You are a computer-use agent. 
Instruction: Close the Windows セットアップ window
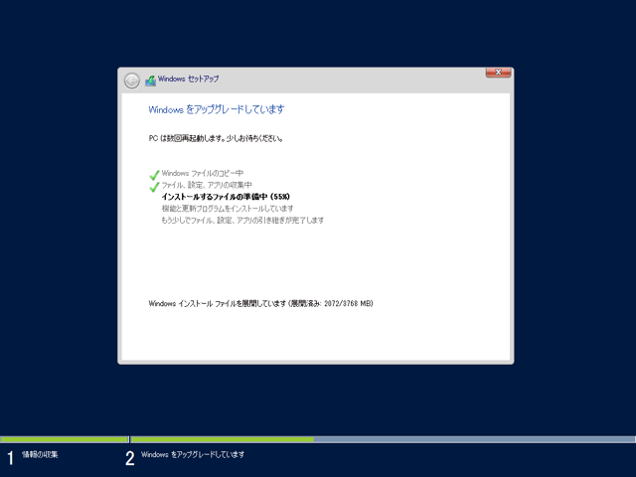(498, 73)
